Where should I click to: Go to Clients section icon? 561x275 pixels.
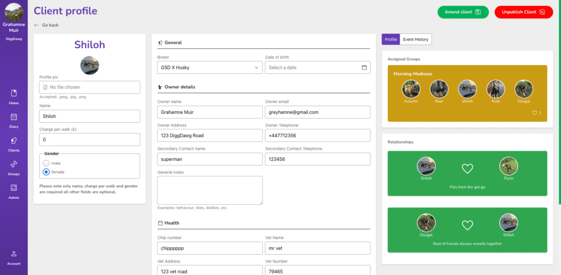pos(14,140)
